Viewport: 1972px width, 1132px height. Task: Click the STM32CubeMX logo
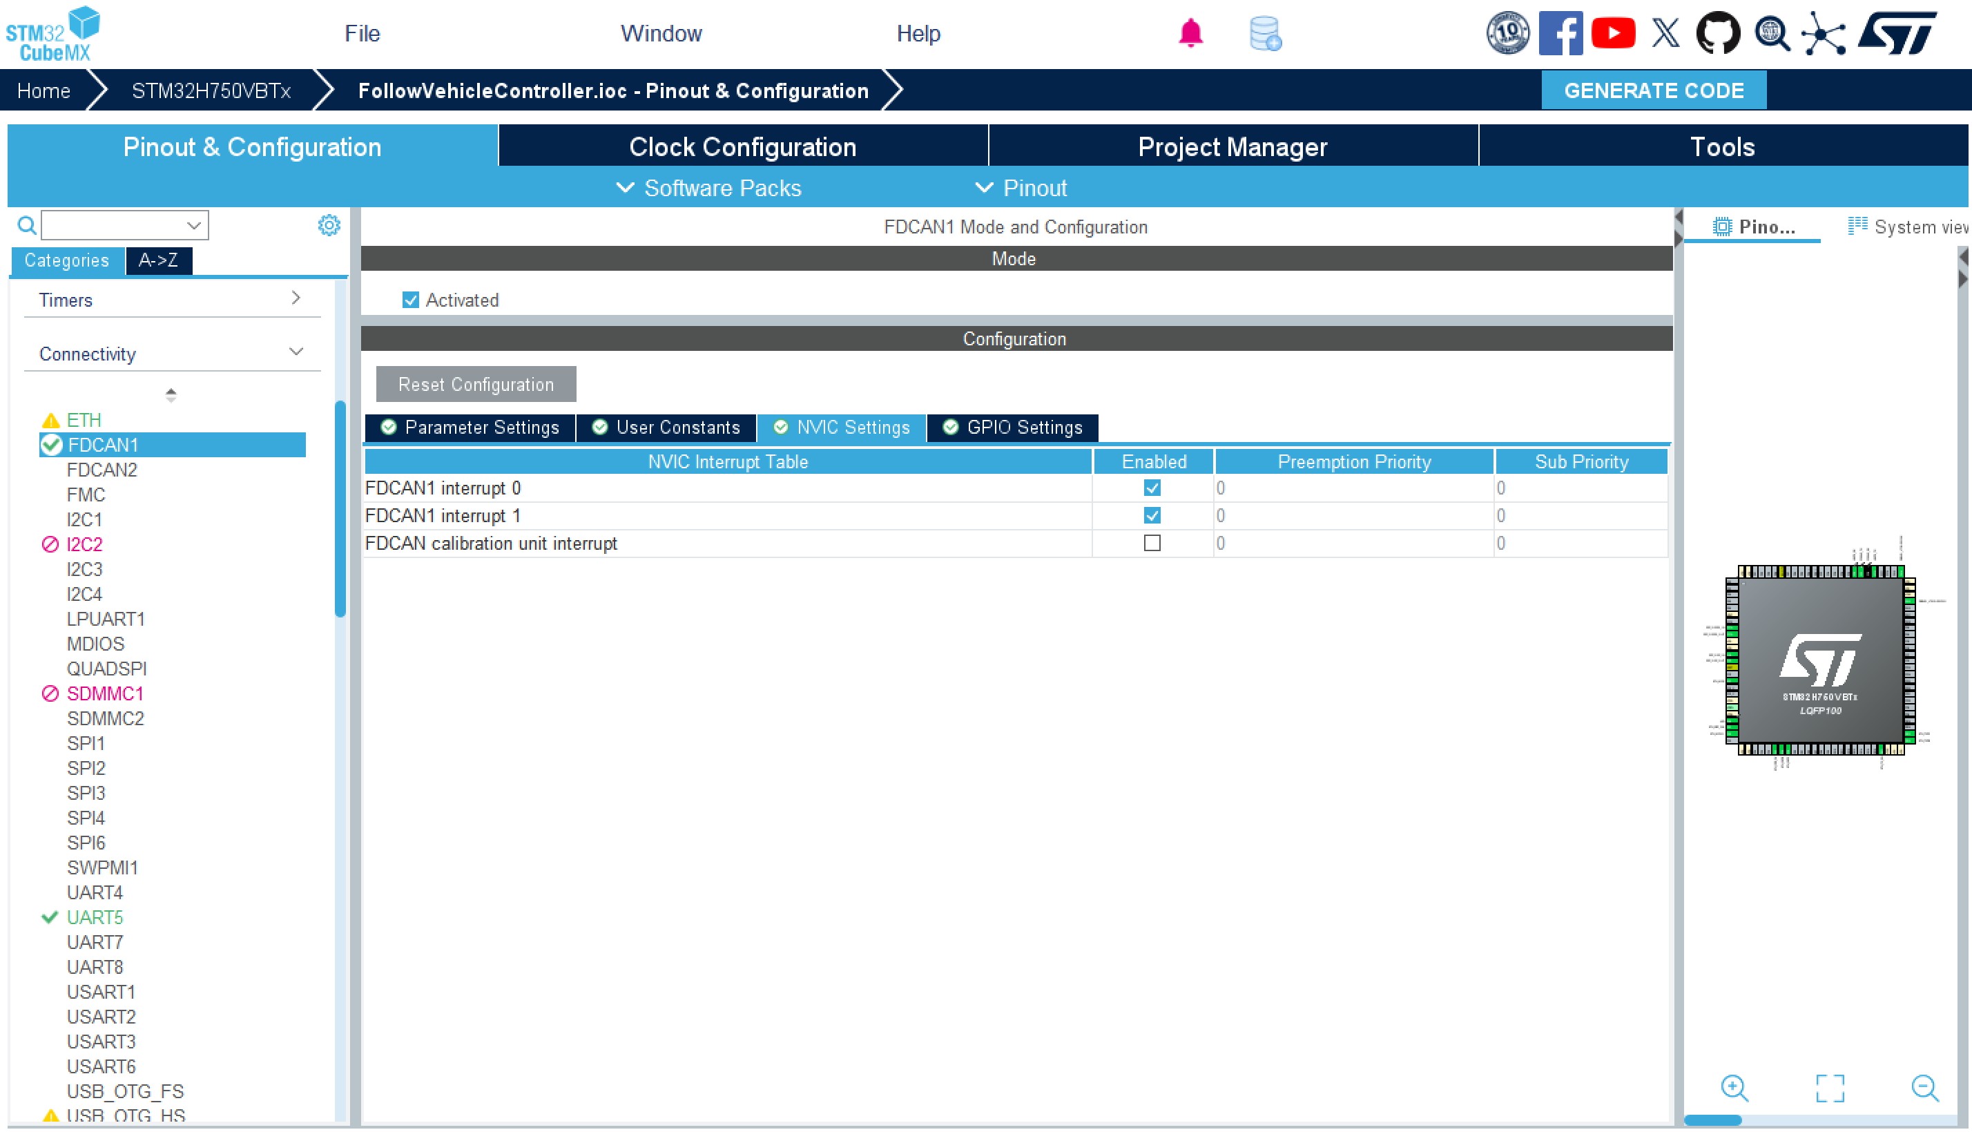coord(53,33)
